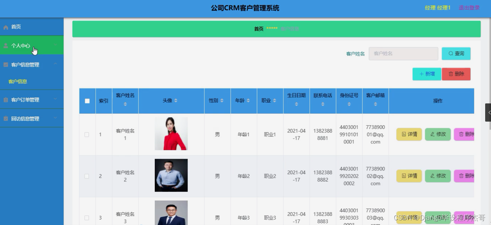
Task: Click the home icon beside 首页
Action: click(5, 27)
